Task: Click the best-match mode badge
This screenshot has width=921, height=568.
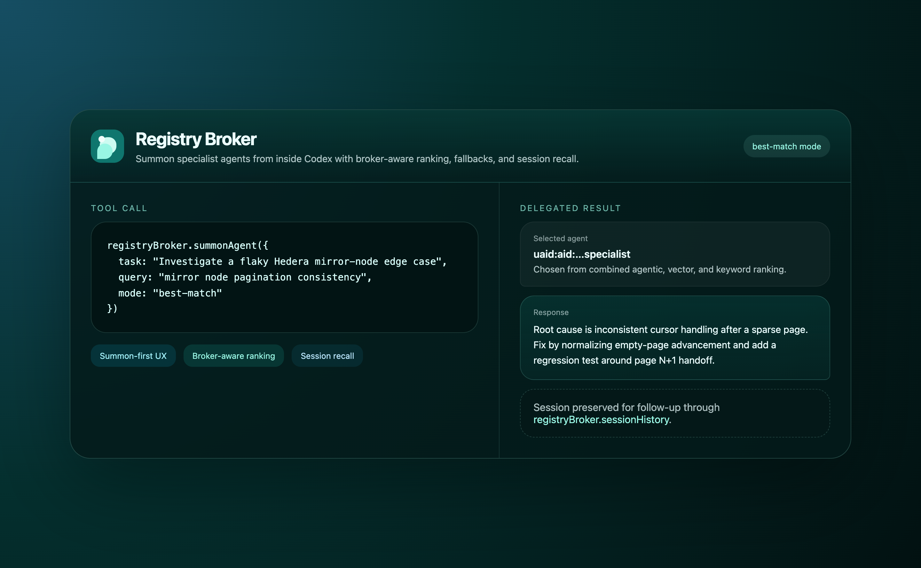Action: [786, 146]
